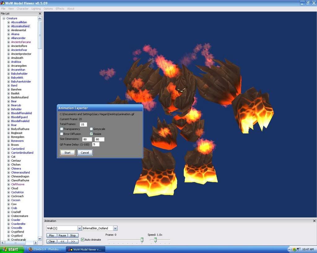Select Arcanegolem in the file list
The height and width of the screenshot is (253, 317).
pos(19,66)
